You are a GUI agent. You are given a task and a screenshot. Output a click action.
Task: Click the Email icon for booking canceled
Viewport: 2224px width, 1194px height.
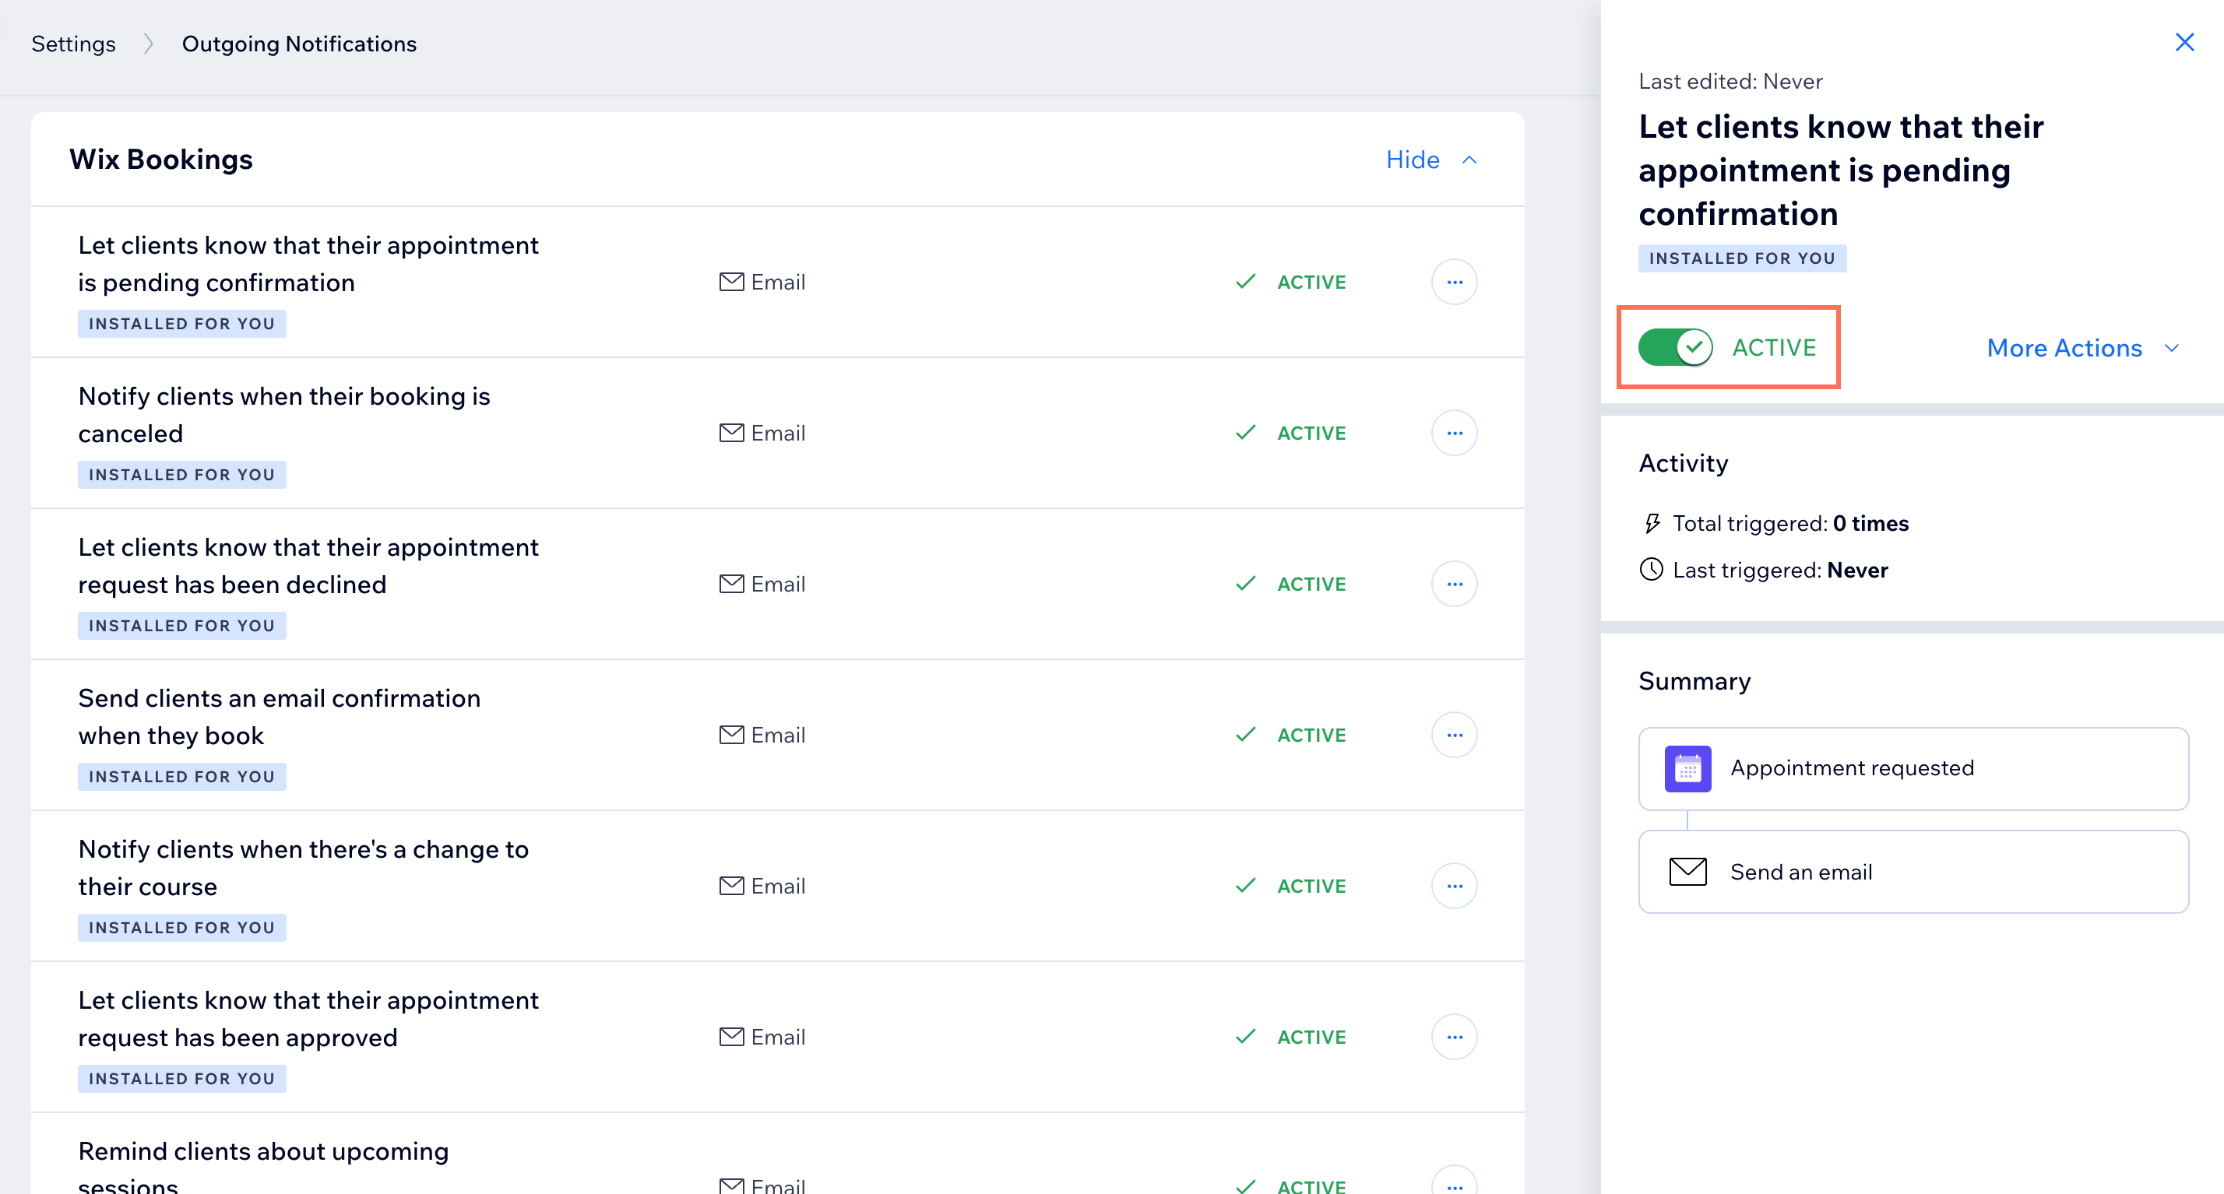click(x=731, y=432)
